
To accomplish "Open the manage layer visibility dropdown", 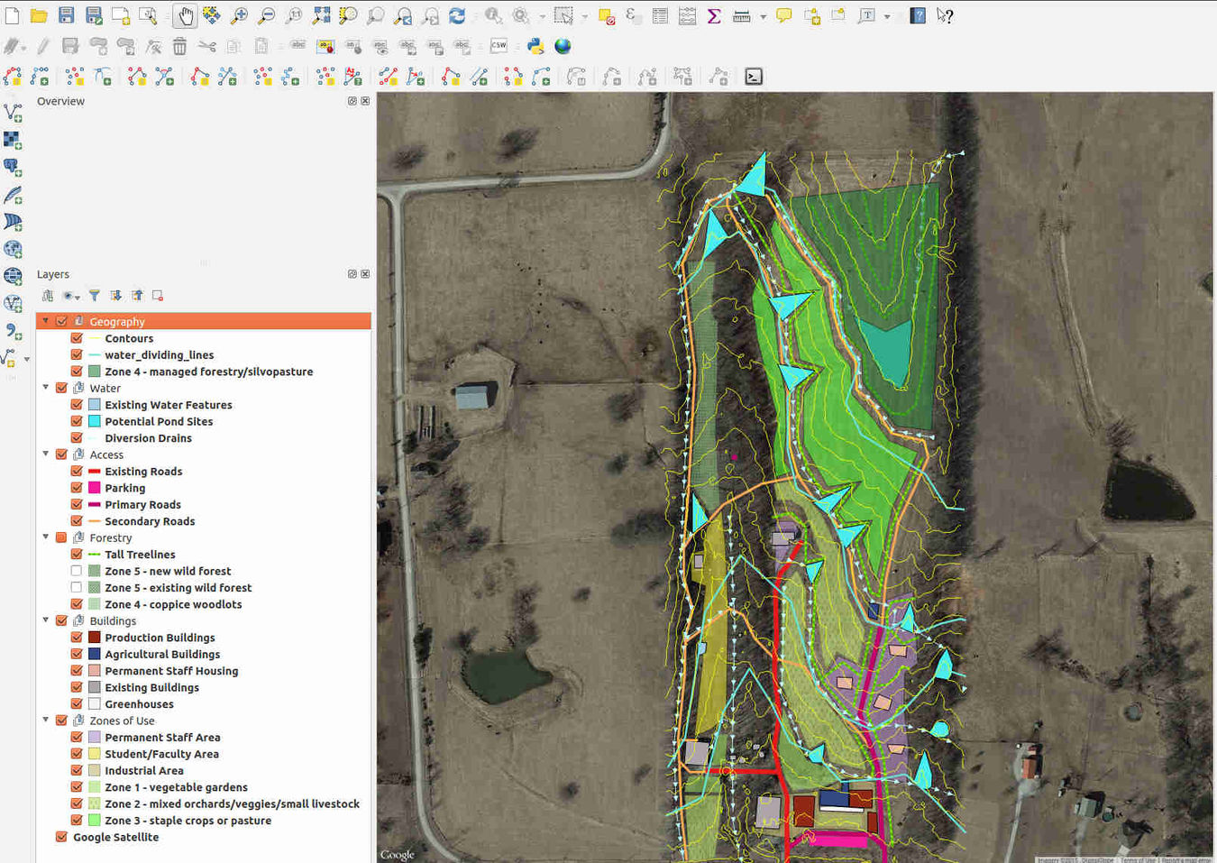I will click(x=70, y=295).
